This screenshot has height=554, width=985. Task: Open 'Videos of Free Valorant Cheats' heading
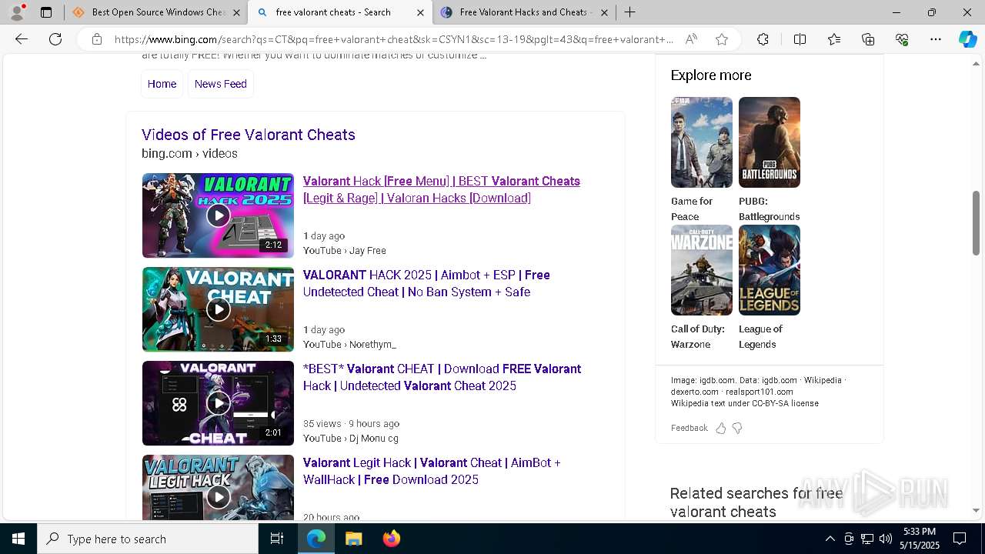click(x=249, y=135)
